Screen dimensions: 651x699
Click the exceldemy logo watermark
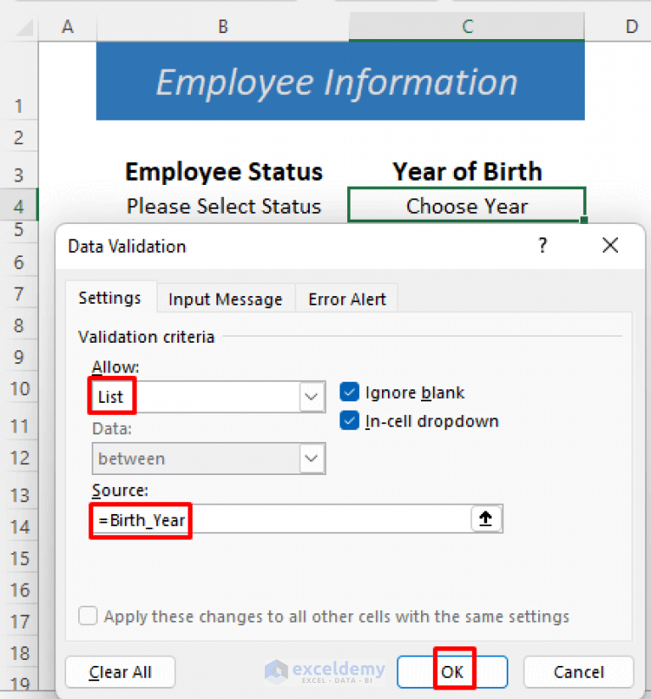(x=324, y=670)
